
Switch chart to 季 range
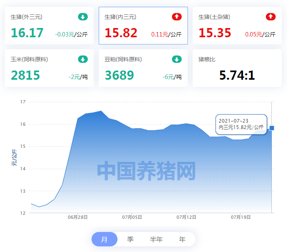130,239
